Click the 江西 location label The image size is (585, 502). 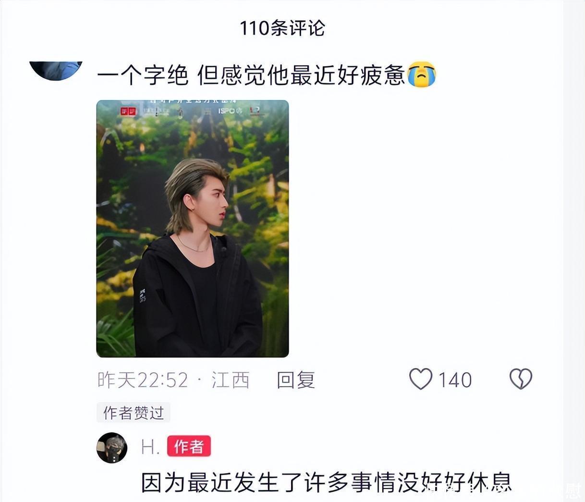tap(231, 380)
